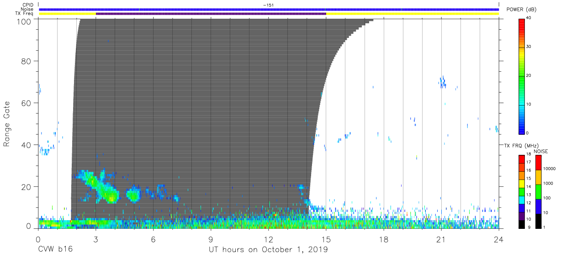Click the 13 label in TX FRQ legend
This screenshot has height=259, width=561.
(529, 195)
